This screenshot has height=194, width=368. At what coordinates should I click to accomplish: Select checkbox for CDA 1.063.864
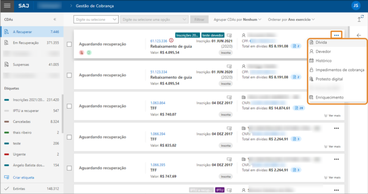click(x=69, y=106)
